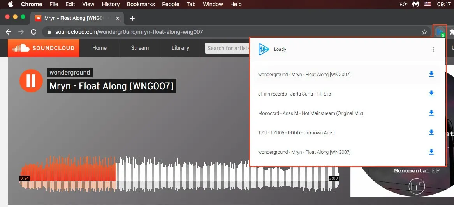
Task: Click the 3:00 track duration label
Action: [334, 178]
